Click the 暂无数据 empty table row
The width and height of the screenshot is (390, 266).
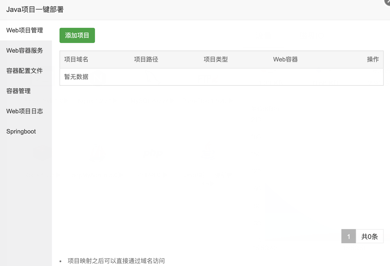pyautogui.click(x=76, y=77)
